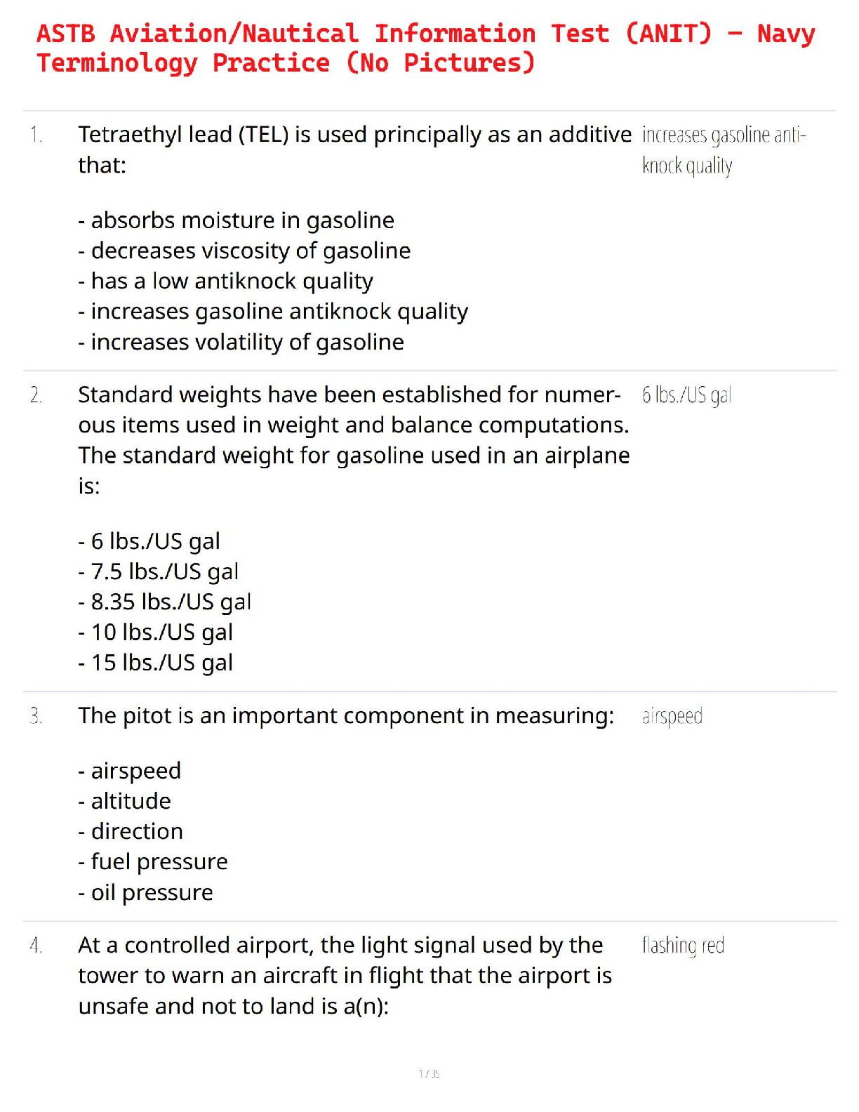Select the "decreases viscosity of gasoline" option
Screen dimensions: 859x1112
pos(251,251)
